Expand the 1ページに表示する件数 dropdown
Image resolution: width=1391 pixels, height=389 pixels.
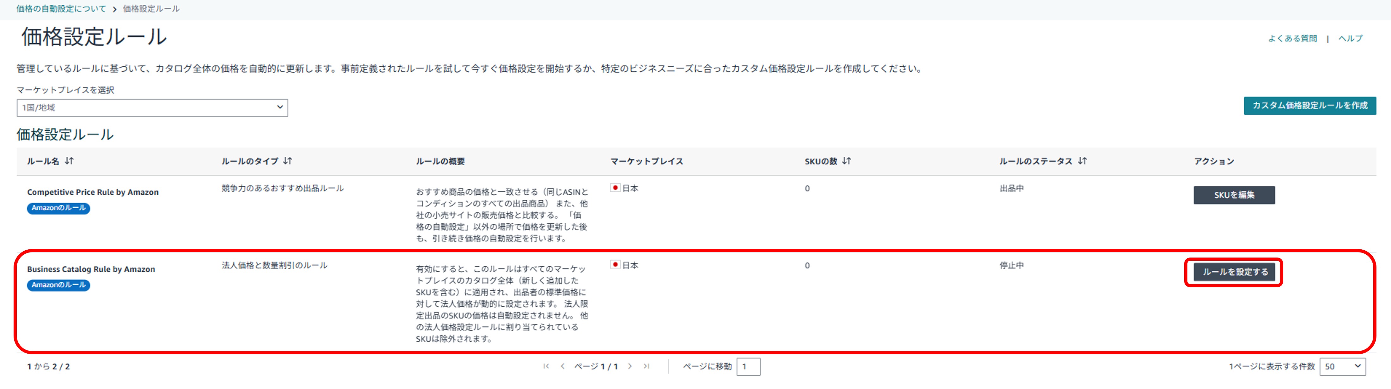coord(1342,366)
